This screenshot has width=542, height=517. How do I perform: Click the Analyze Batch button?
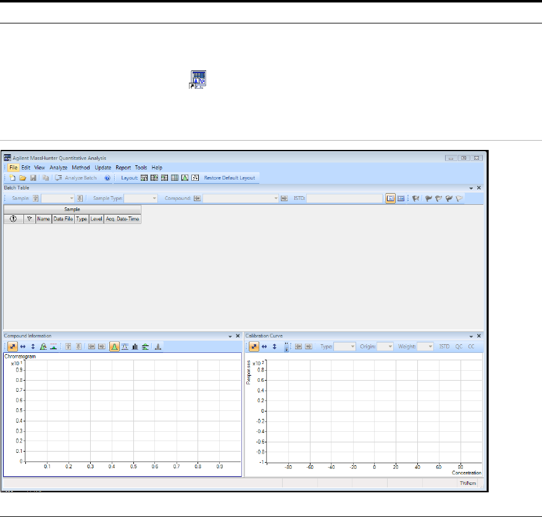pos(76,178)
